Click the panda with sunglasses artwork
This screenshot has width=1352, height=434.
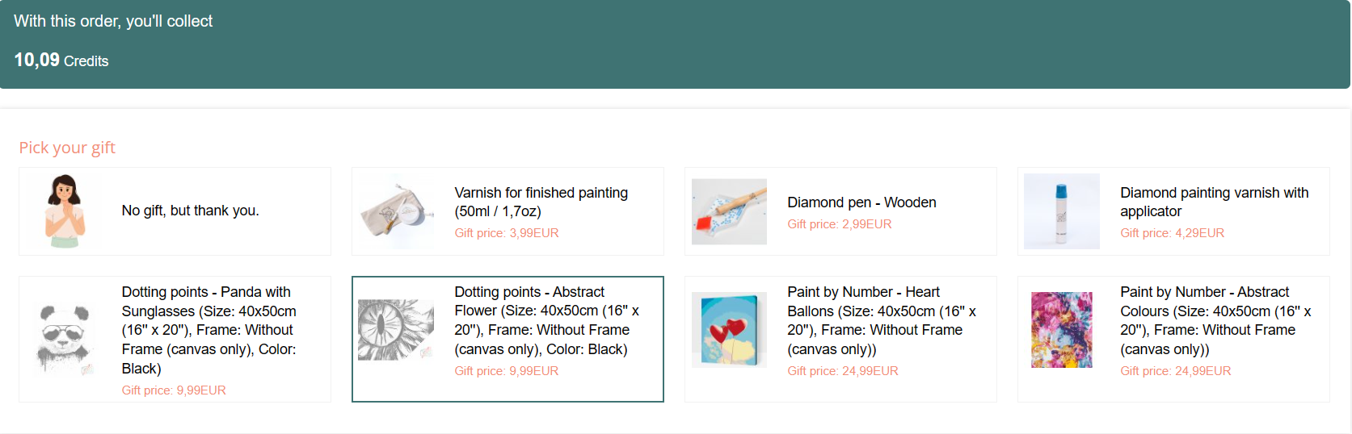coord(64,339)
